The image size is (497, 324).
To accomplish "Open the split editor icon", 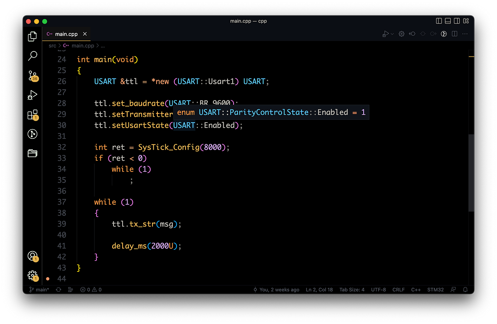I will coord(454,34).
